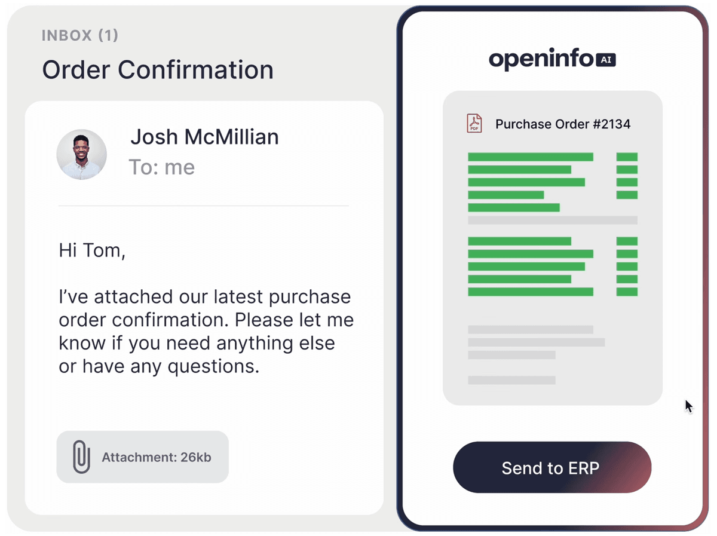Select the last green line of second block

tap(530, 292)
